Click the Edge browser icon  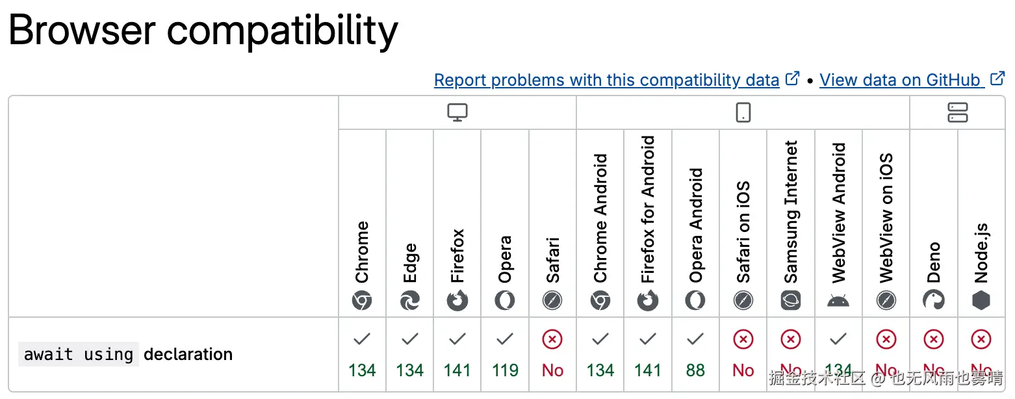tap(410, 301)
